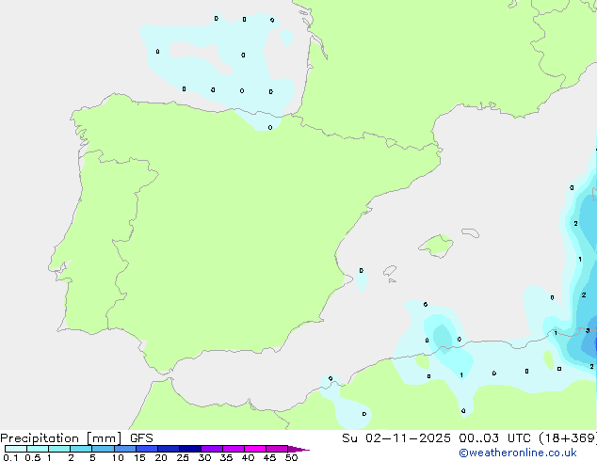Viewport: 597px width, 461px height.
Task: Select the purple arrow tip above 50
Action: pyautogui.click(x=298, y=449)
